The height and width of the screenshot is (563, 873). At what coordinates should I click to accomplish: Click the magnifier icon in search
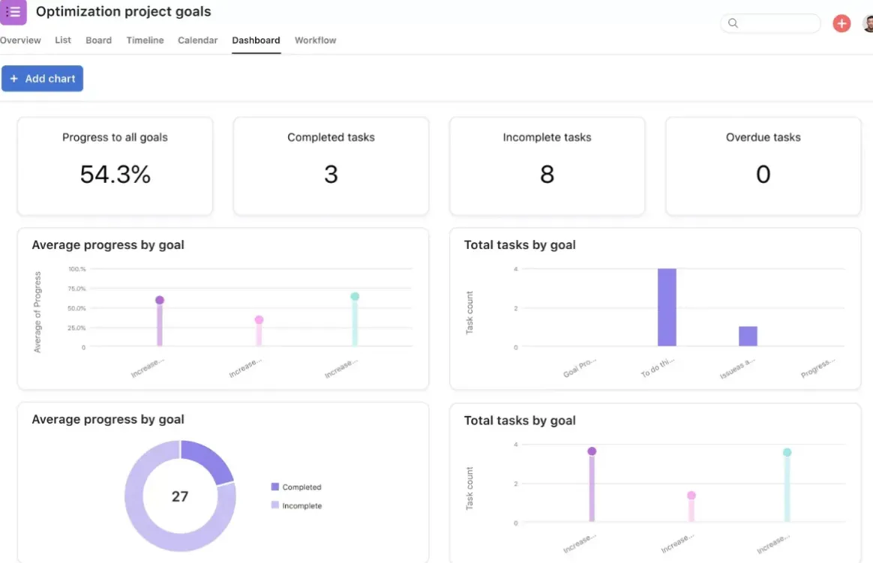tap(733, 23)
